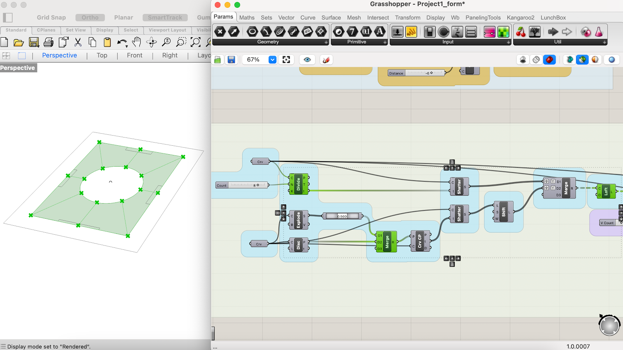
Task: Click the Distance number slider
Action: (x=417, y=73)
